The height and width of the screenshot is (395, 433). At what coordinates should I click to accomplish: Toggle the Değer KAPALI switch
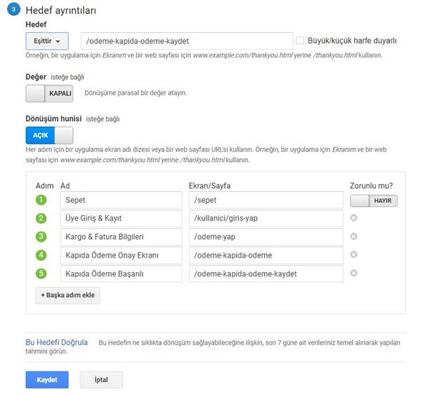click(x=49, y=93)
